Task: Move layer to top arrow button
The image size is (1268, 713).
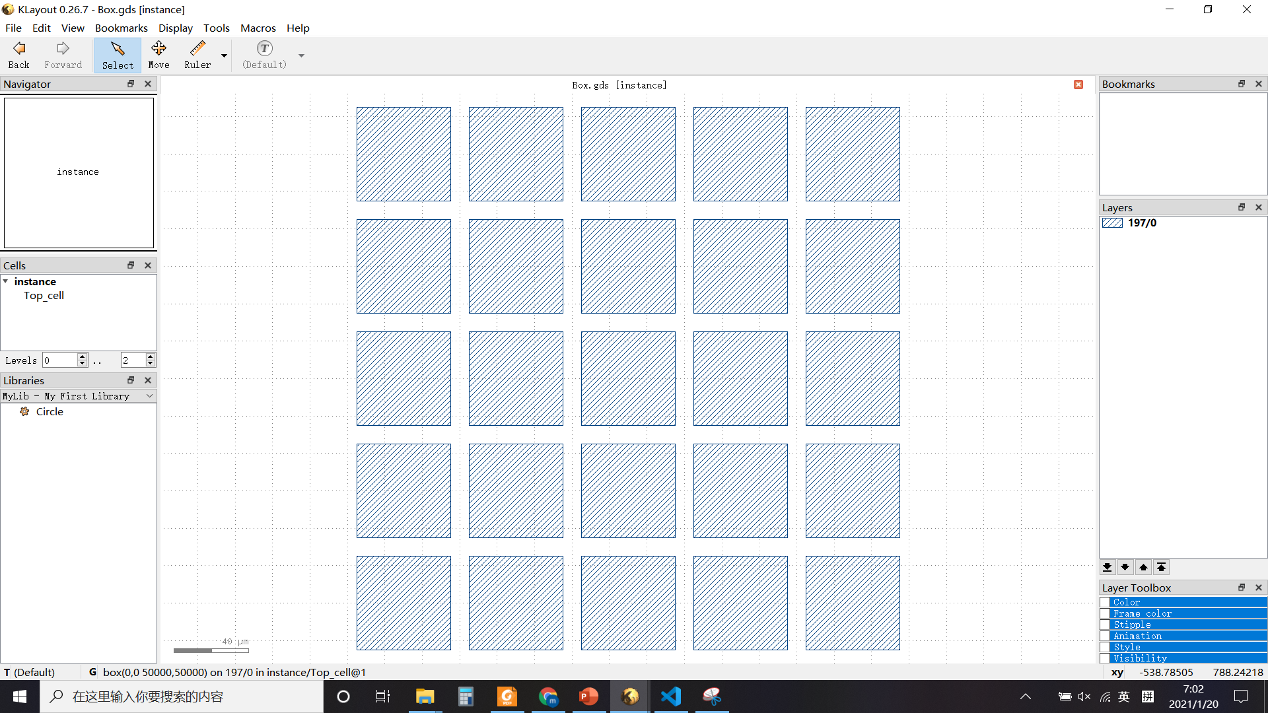Action: 1161,567
